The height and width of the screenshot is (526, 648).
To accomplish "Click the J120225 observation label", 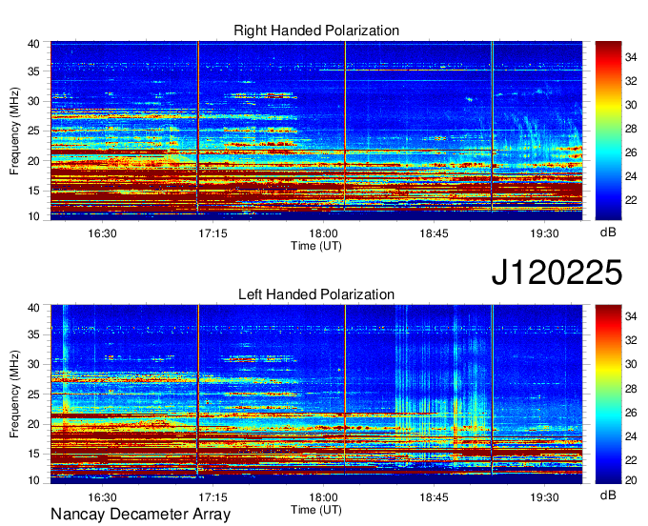I will coord(557,273).
